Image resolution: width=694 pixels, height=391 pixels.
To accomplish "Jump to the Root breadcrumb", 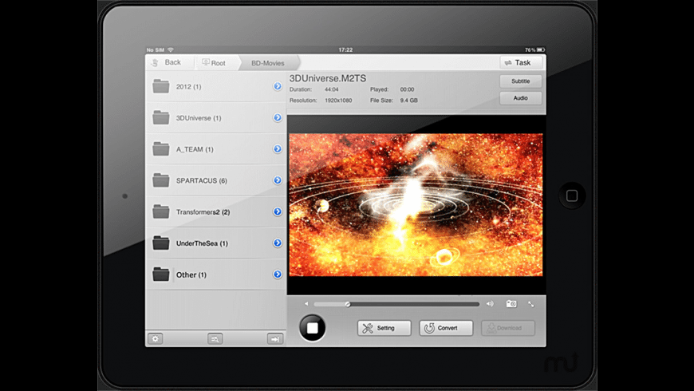I will 215,63.
